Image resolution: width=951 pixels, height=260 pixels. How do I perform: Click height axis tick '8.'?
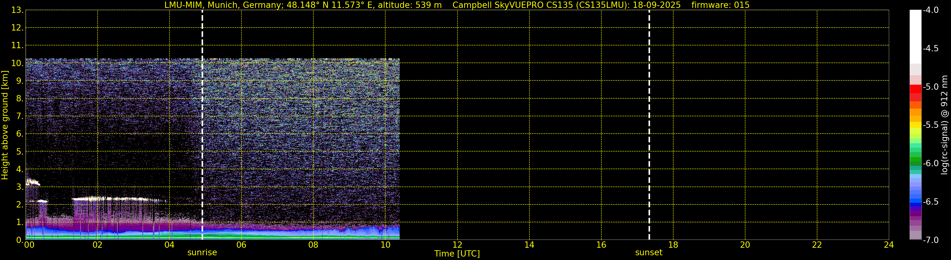point(20,99)
